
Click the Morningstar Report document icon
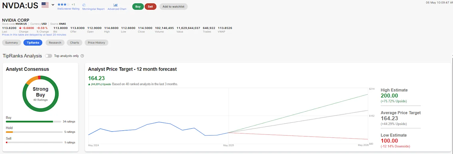point(84,5)
